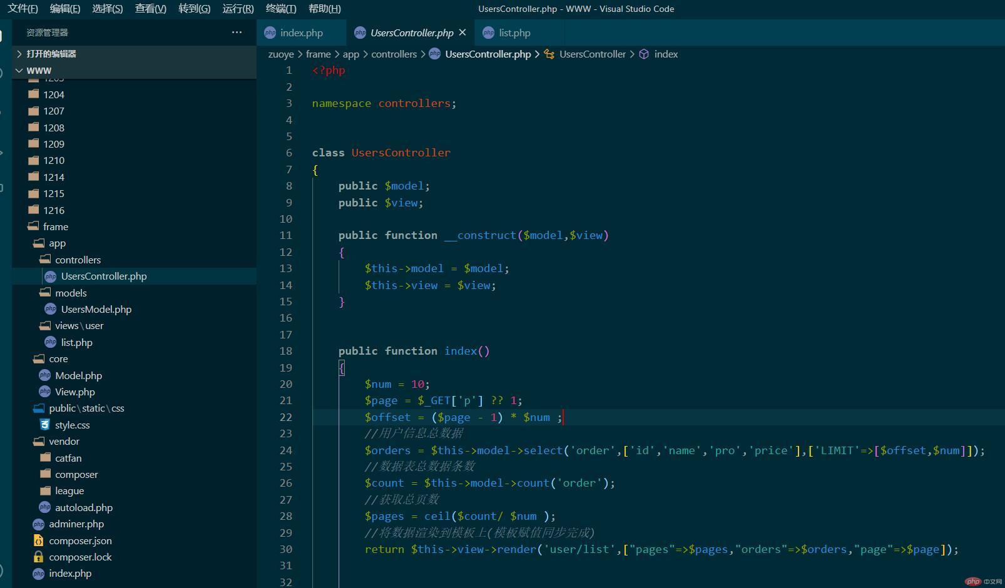Open UsersModel.php from file tree
This screenshot has width=1005, height=588.
pyautogui.click(x=134, y=309)
